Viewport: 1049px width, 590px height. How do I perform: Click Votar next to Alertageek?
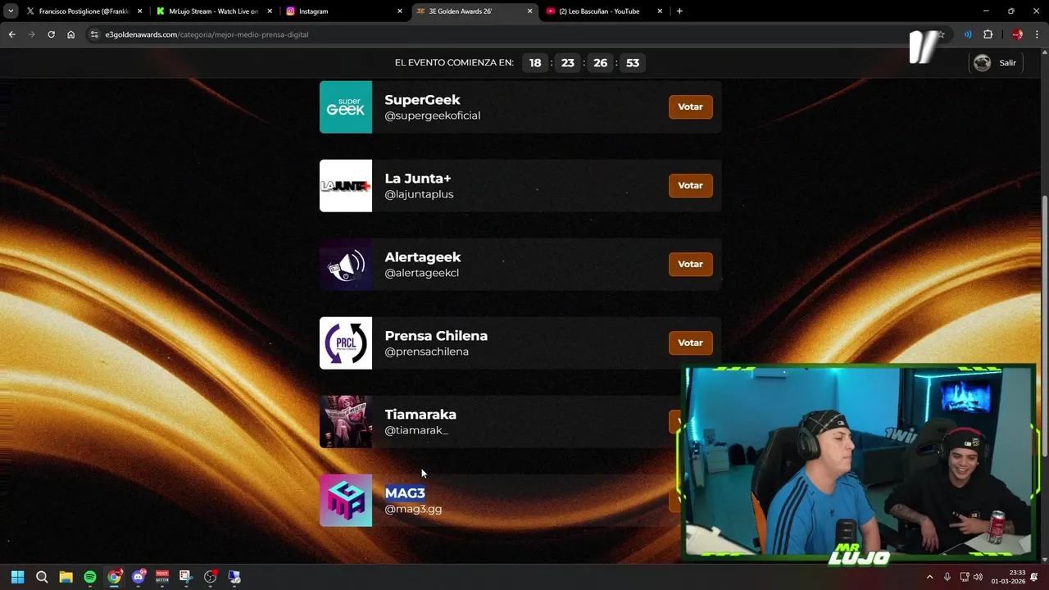point(690,264)
